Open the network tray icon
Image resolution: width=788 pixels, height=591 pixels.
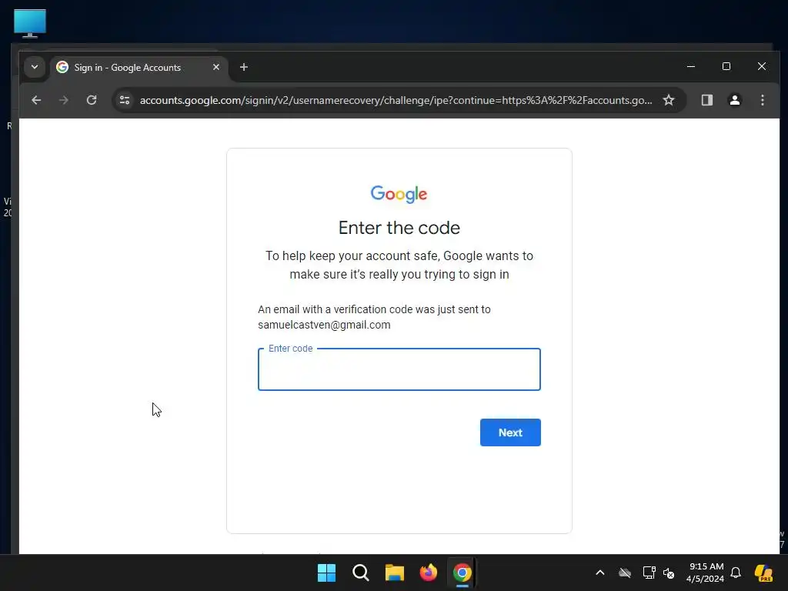click(649, 573)
